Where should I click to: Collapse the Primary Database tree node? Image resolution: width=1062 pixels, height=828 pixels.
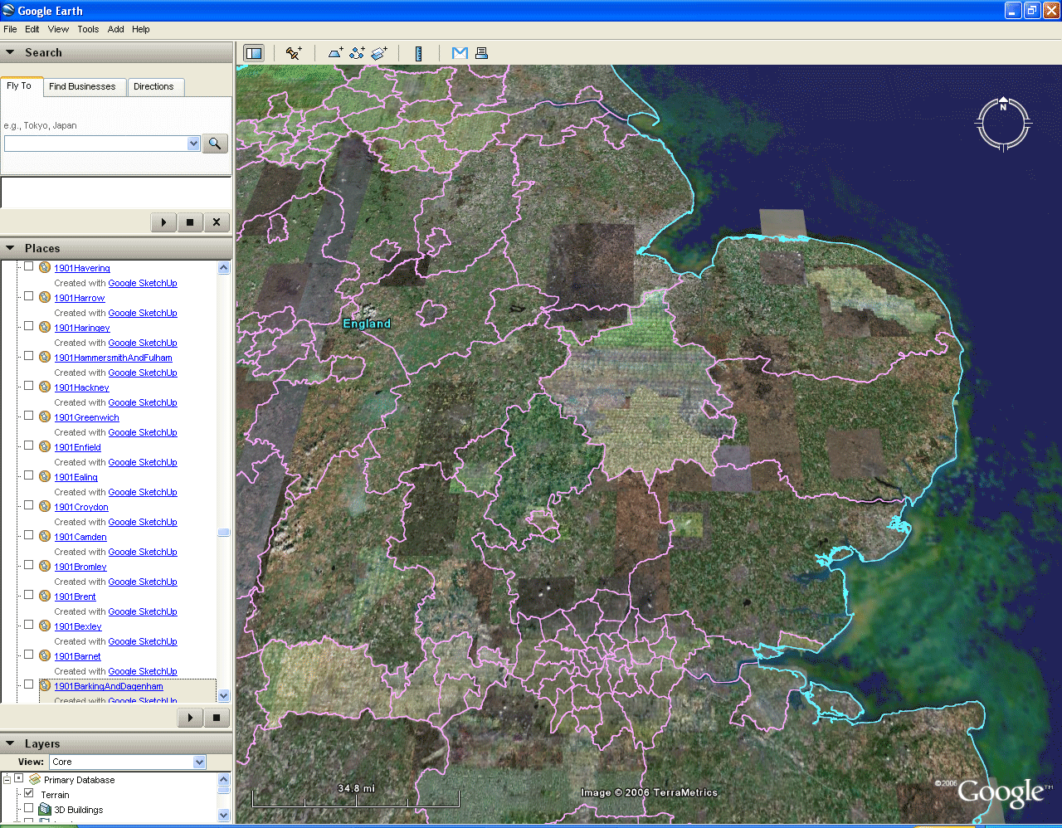point(7,779)
